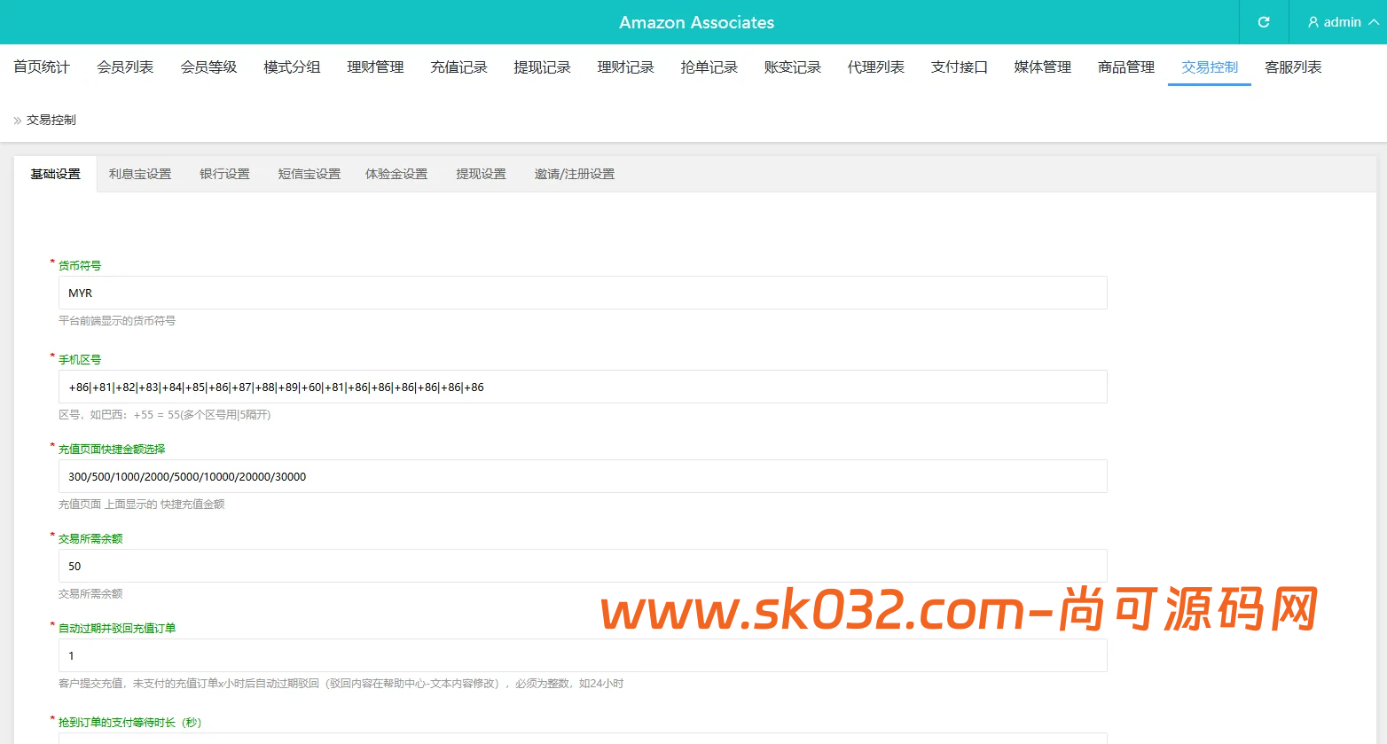This screenshot has width=1387, height=744.
Task: Open the 会员列表 menu item
Action: 123,67
